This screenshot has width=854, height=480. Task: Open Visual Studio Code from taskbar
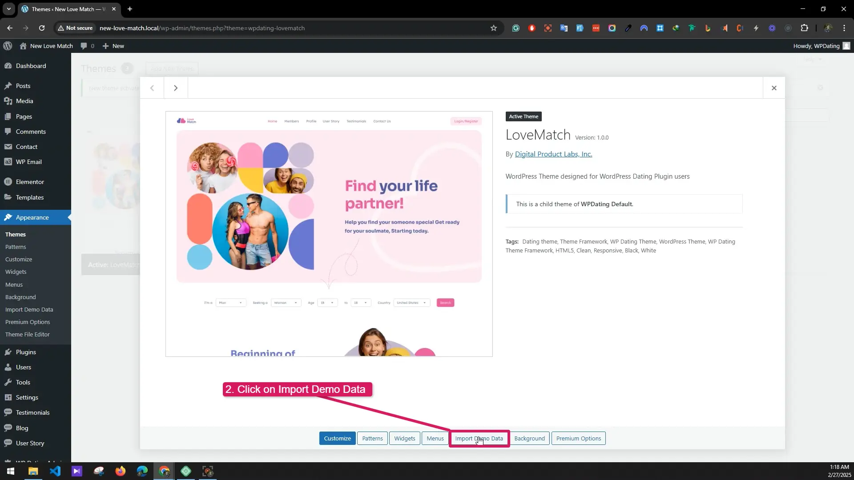tap(55, 471)
